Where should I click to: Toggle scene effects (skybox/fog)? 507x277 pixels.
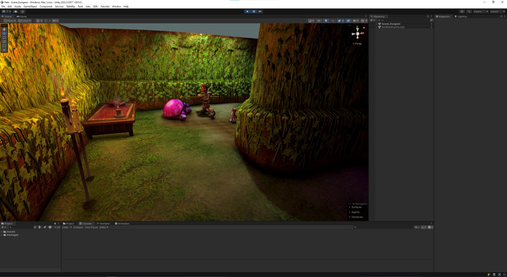click(x=340, y=21)
